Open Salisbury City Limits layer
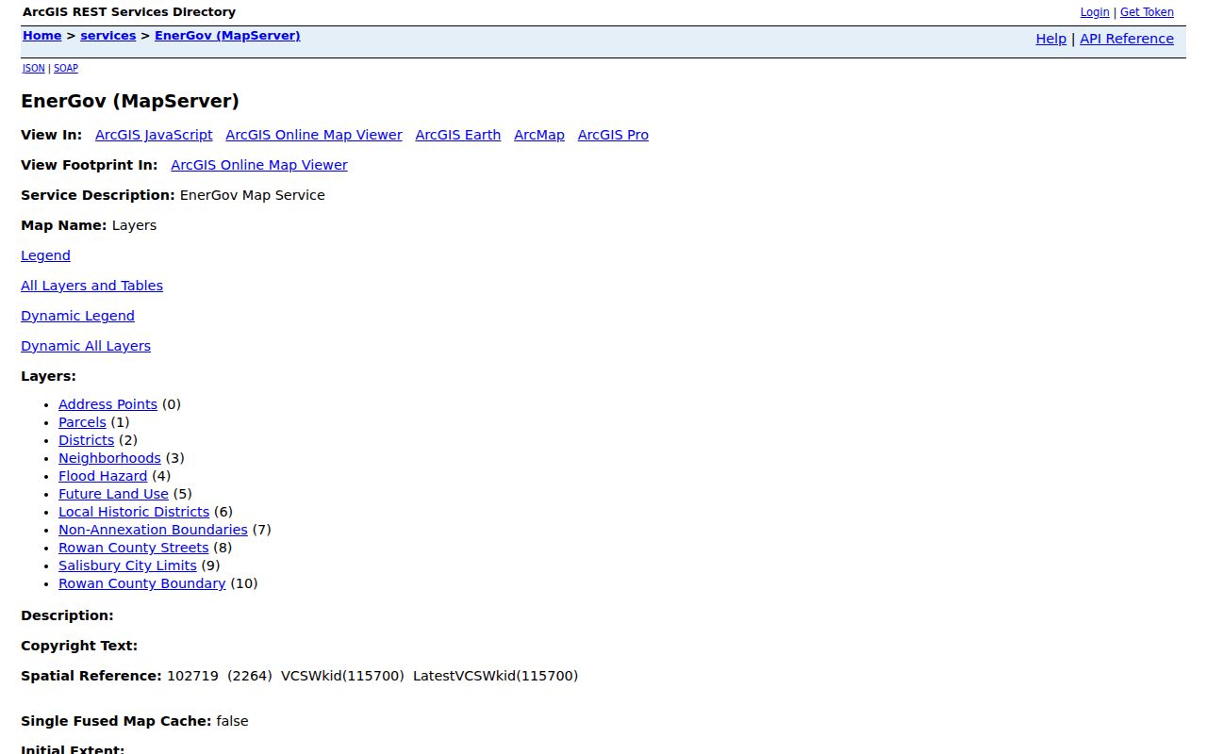The width and height of the screenshot is (1207, 754). tap(127, 565)
